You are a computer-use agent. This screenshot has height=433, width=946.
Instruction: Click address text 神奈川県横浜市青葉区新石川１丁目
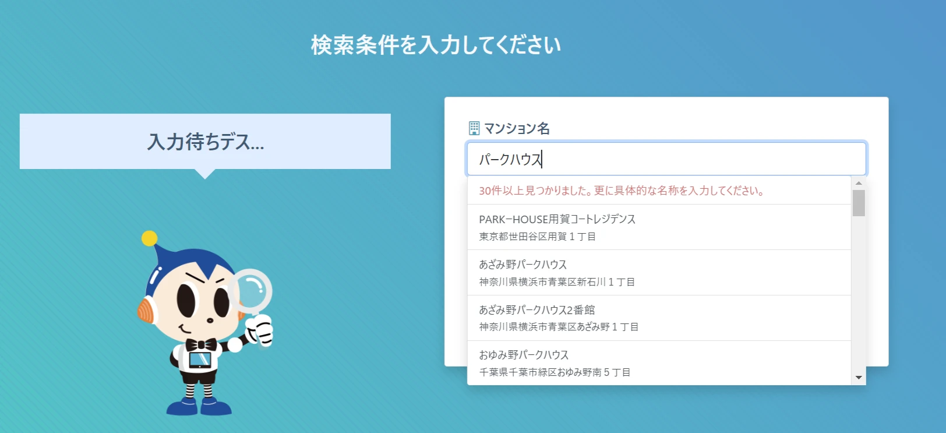(557, 282)
